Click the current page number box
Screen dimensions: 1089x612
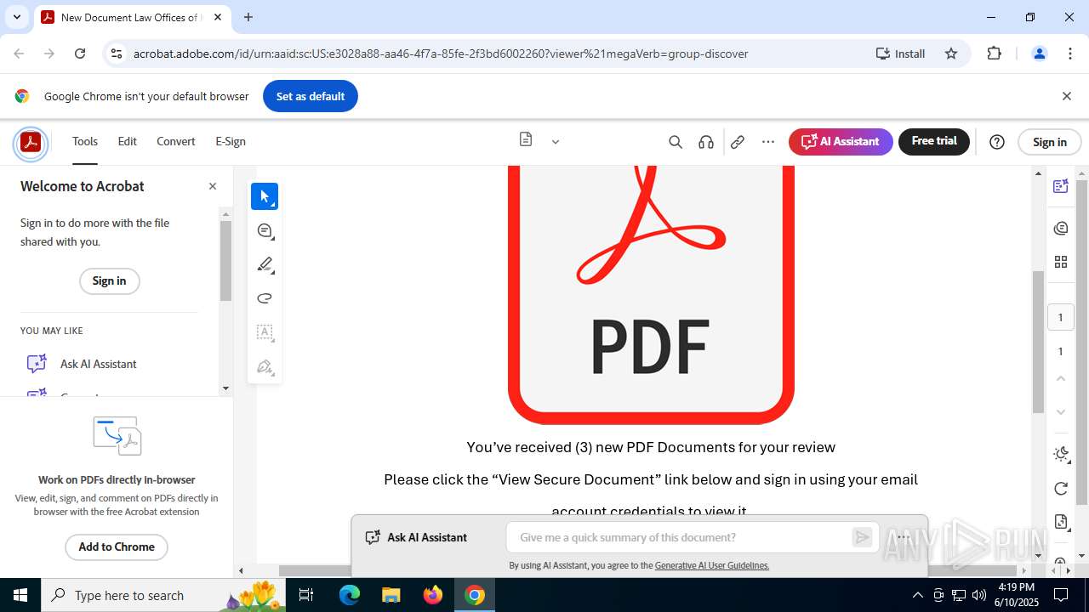1060,317
